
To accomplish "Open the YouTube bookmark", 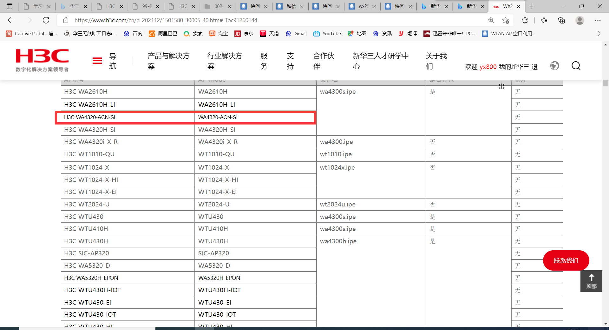I will click(327, 34).
